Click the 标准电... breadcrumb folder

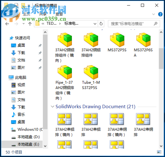pos(71,23)
